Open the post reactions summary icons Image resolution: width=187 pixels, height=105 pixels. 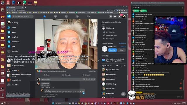39,71
